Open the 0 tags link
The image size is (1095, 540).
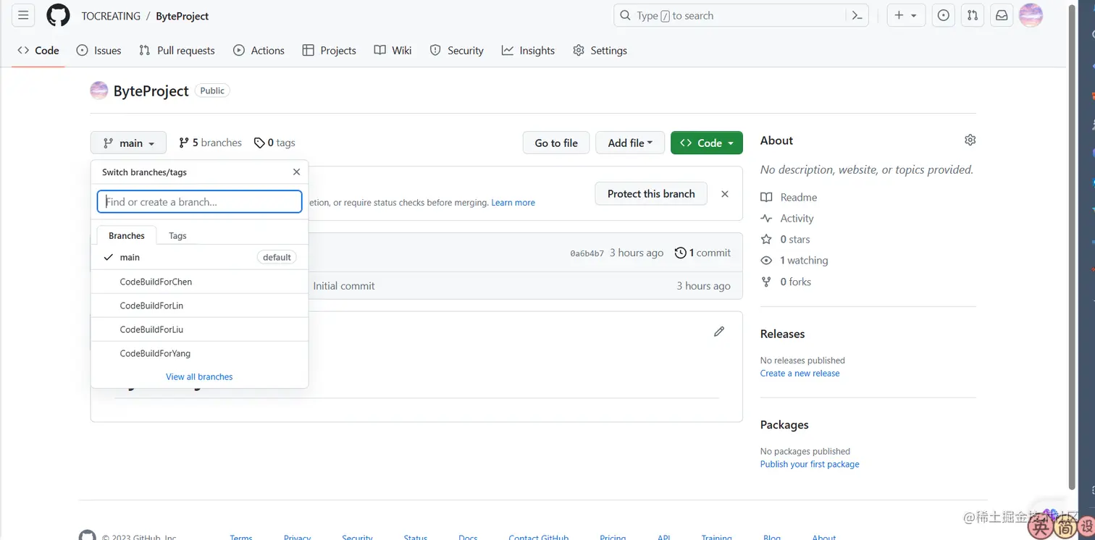click(274, 143)
